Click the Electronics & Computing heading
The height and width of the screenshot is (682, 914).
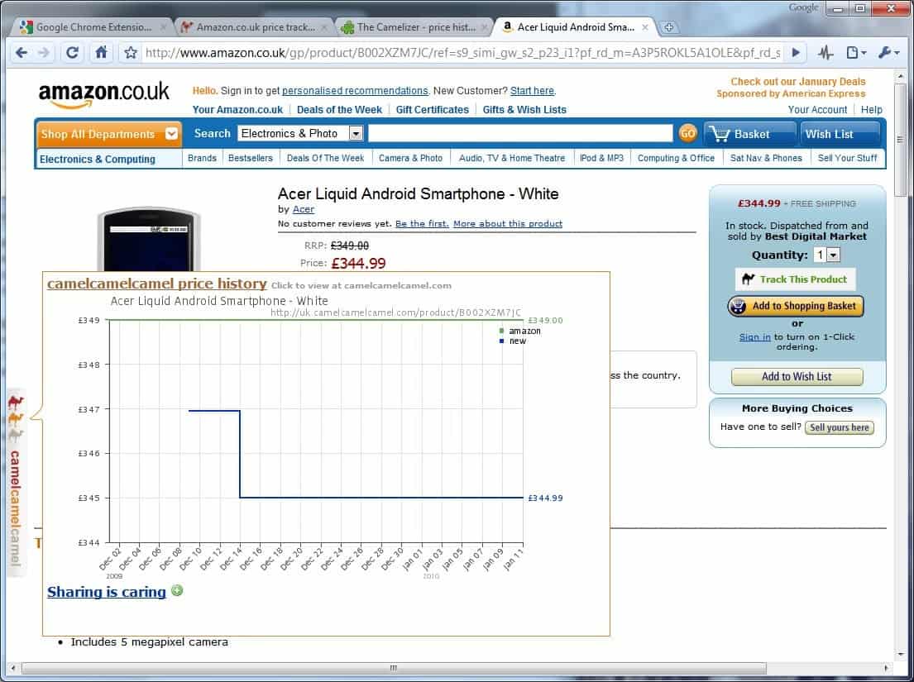(98, 159)
